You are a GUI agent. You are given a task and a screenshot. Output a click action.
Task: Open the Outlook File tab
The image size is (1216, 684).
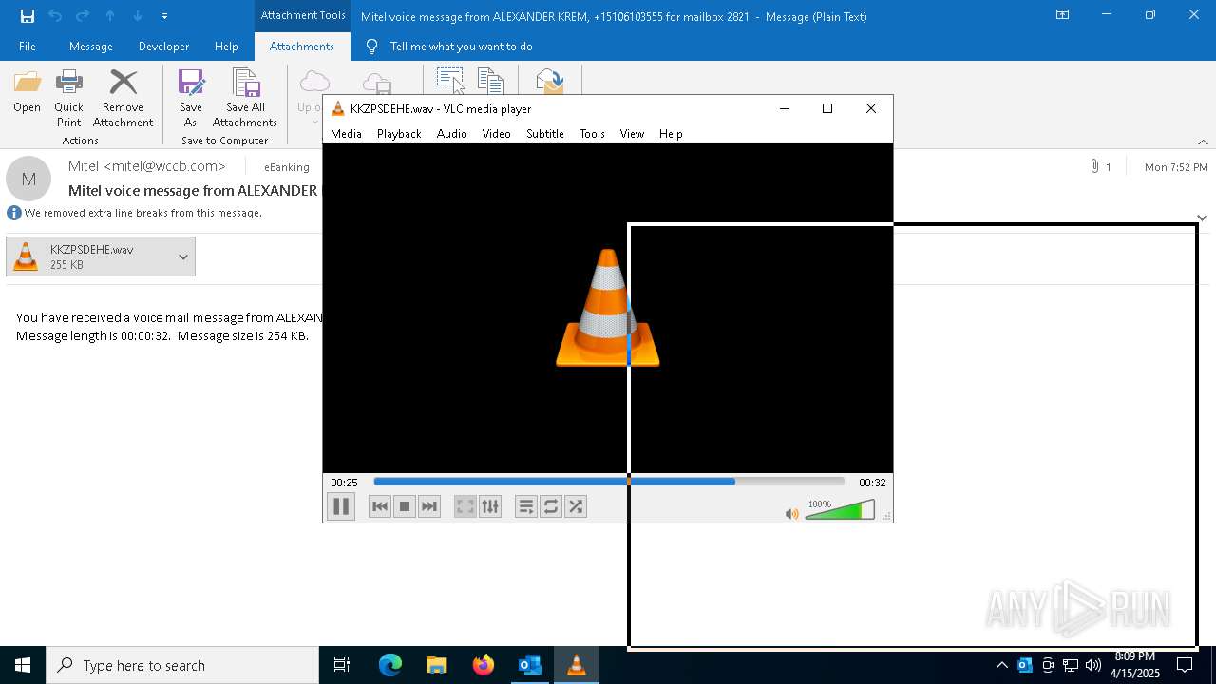28,47
